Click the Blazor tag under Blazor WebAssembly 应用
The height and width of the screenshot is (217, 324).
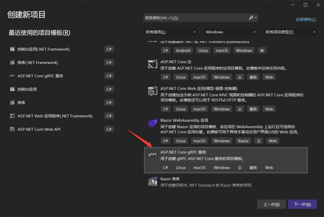pyautogui.click(x=243, y=141)
